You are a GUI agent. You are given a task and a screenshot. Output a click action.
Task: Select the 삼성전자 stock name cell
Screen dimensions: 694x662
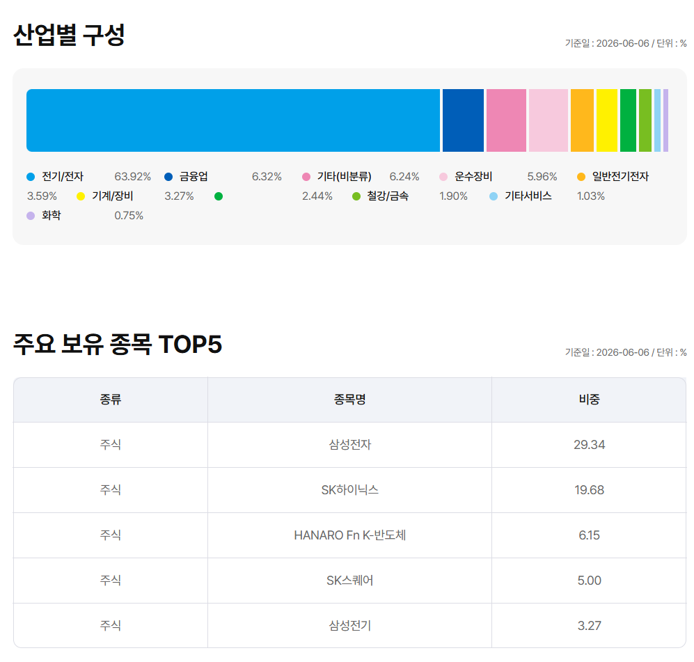(349, 445)
